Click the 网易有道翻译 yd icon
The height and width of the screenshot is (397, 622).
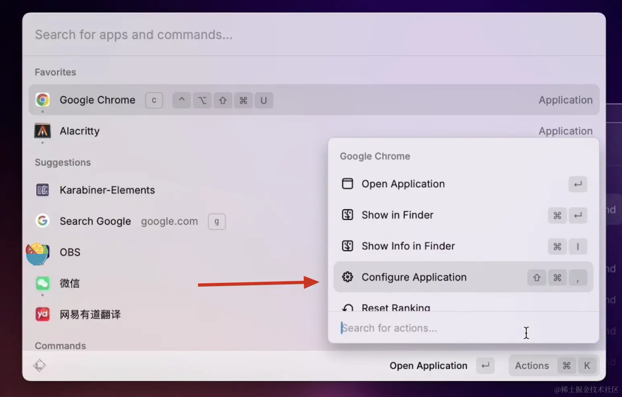coord(43,314)
